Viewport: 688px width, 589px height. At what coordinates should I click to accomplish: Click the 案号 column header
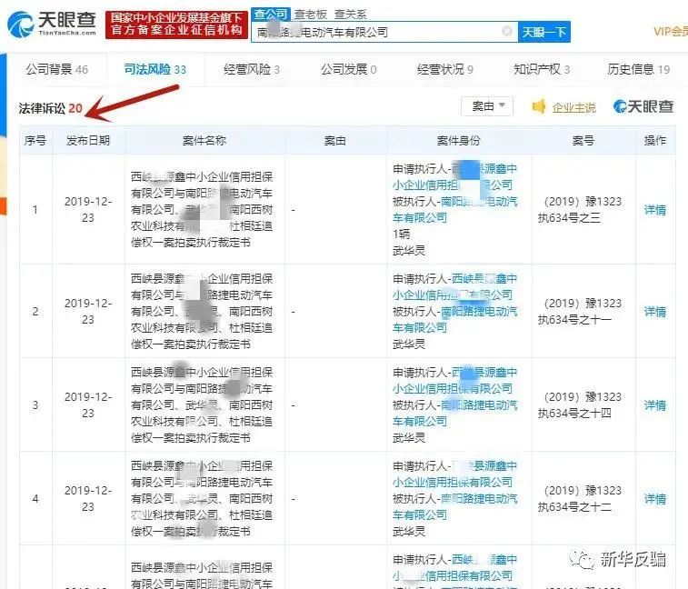[583, 141]
